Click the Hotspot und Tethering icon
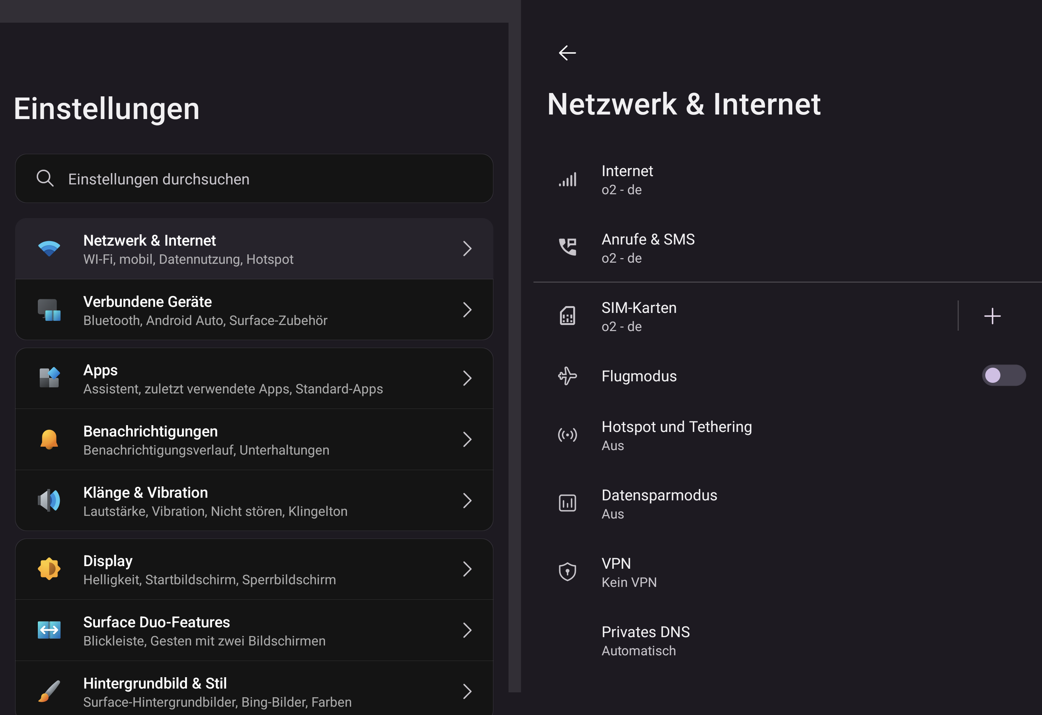This screenshot has width=1042, height=715. point(568,435)
